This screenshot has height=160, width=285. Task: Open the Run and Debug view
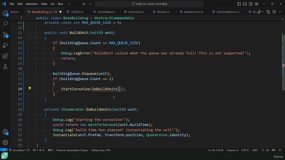point(5,45)
